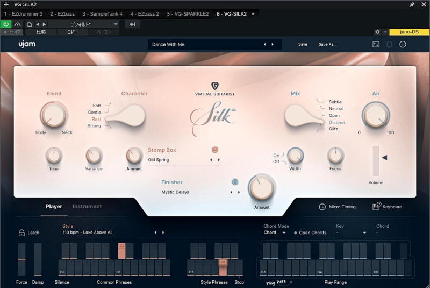Switch to the Instrument tab
This screenshot has height=288, width=430.
[87, 207]
